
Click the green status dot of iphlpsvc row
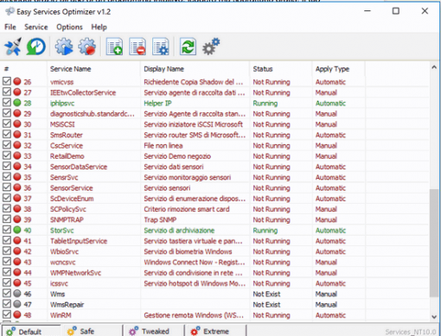17,103
